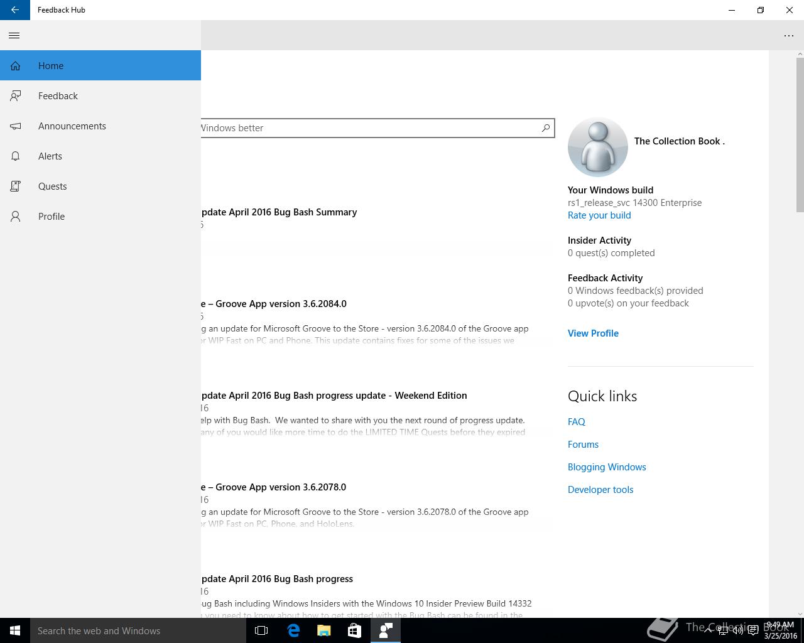Click The Collection Book user name
The width and height of the screenshot is (804, 643).
tap(679, 141)
